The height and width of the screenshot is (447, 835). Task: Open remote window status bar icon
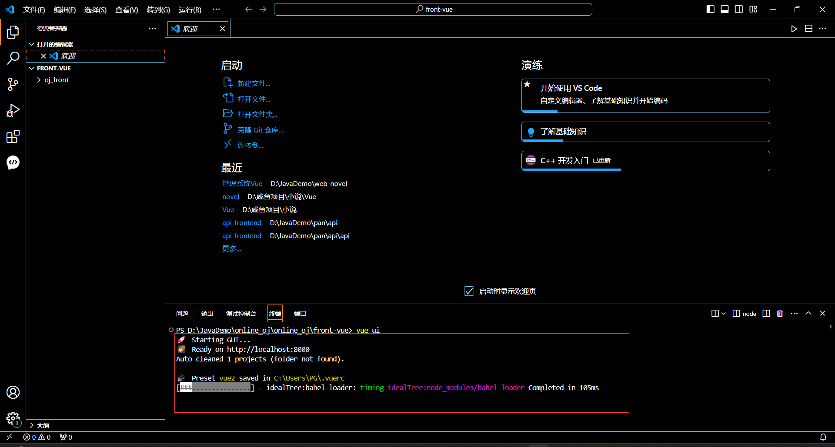[x=9, y=437]
